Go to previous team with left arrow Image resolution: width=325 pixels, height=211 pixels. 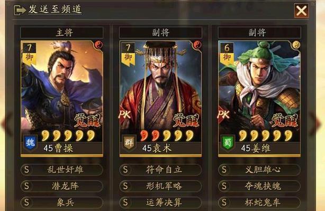click(x=7, y=123)
